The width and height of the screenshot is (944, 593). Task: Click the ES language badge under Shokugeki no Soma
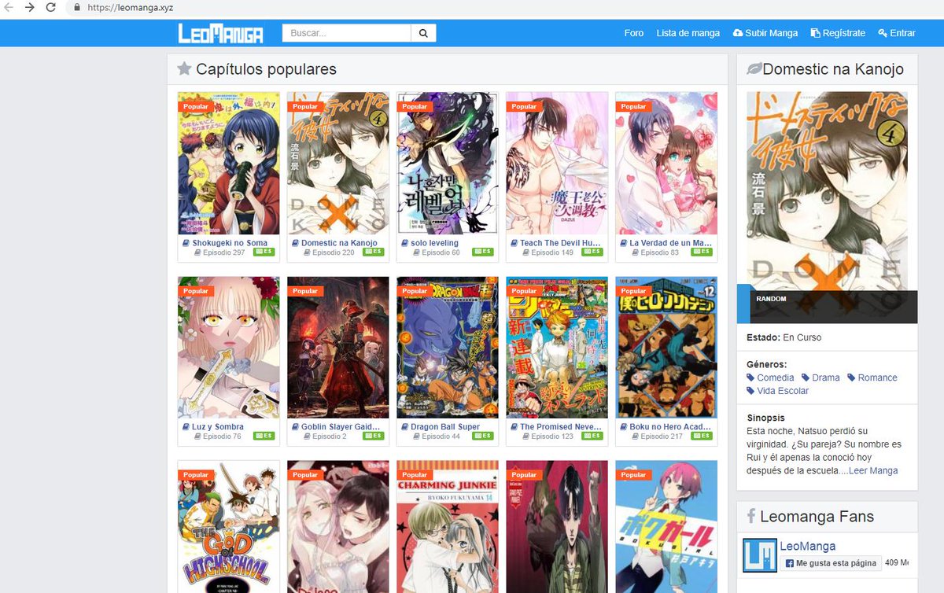tap(264, 252)
